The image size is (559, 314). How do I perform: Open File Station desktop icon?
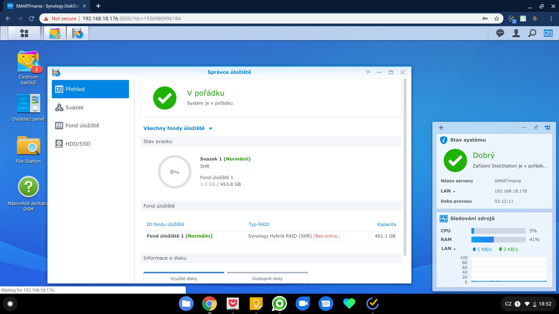click(x=28, y=150)
